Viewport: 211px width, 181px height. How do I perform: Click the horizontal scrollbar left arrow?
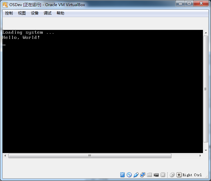pyautogui.click(x=5, y=156)
